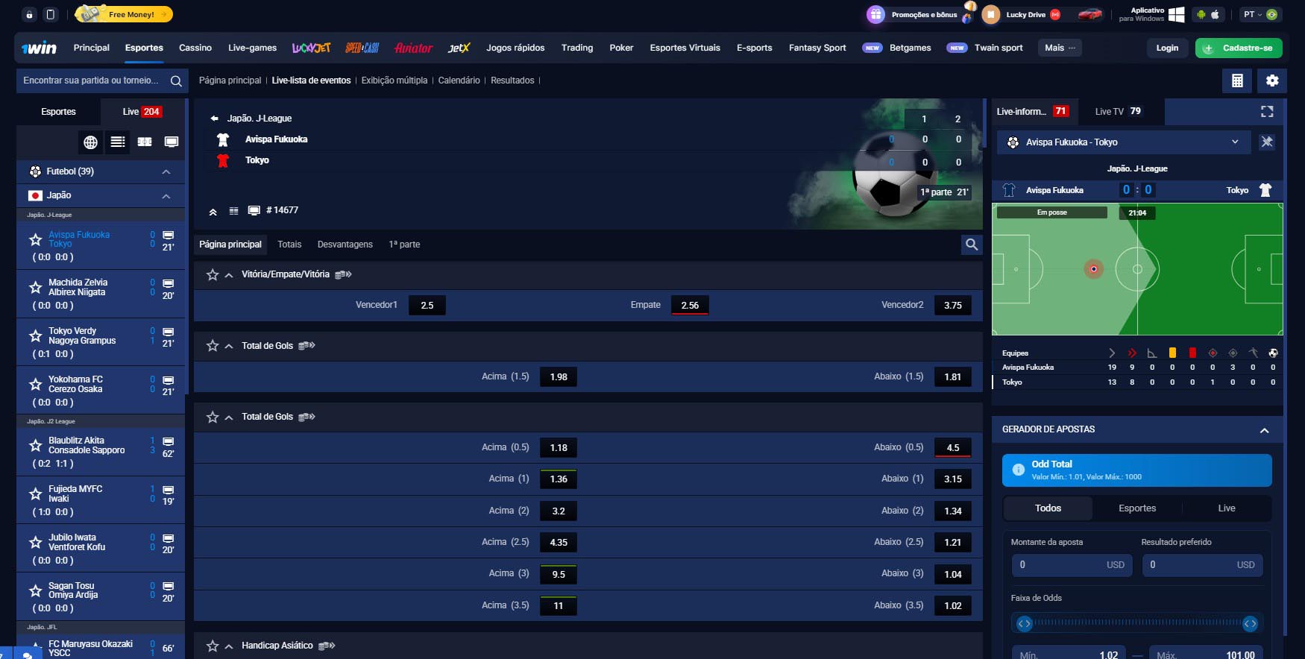Click the Cadastre-se button

[x=1239, y=48]
